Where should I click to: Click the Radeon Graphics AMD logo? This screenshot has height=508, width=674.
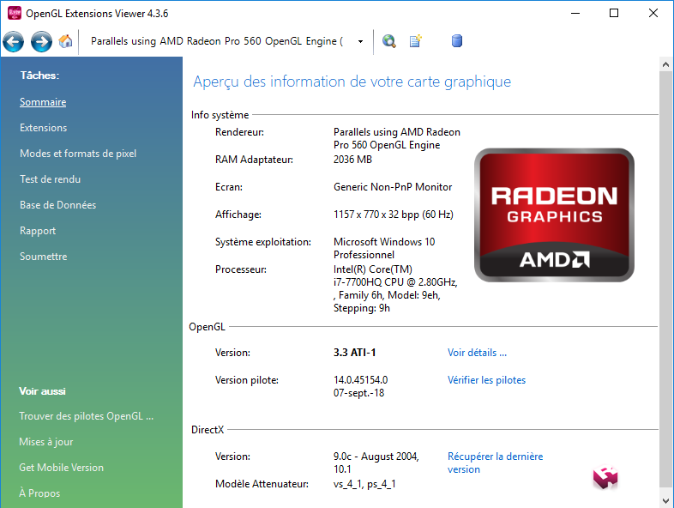click(x=554, y=215)
